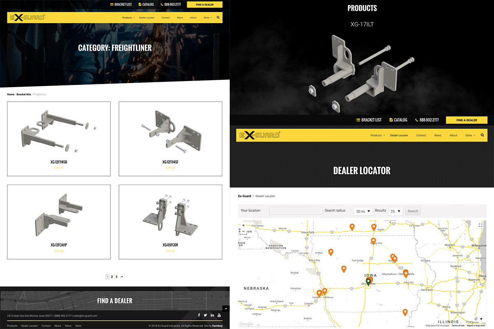Open the Facebook icon in the footer
This screenshot has width=494, height=329.
coord(199,315)
